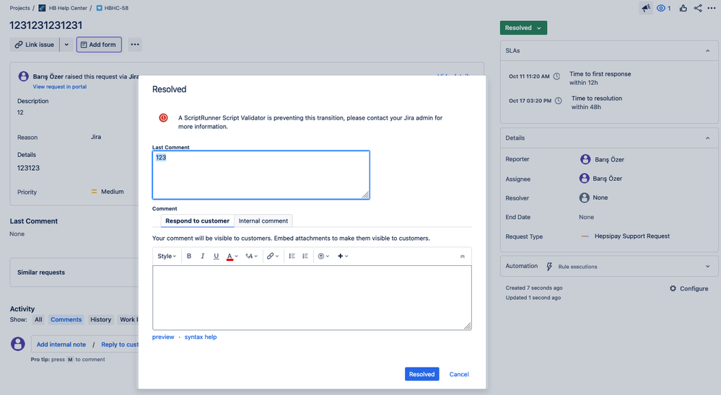Click the Resolver None field

point(594,198)
